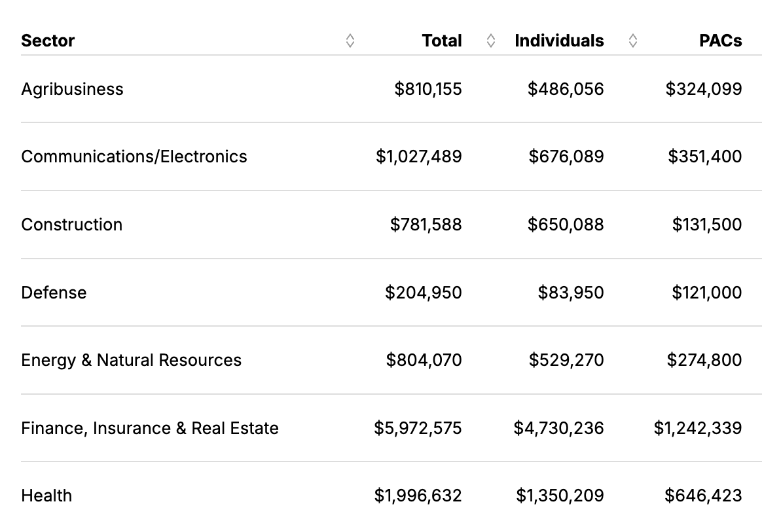
Task: Click the Health sector label
Action: coord(46,496)
